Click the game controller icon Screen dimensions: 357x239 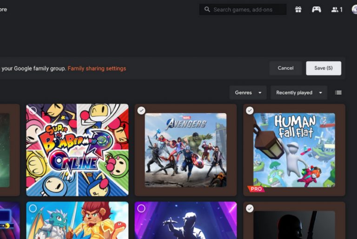pyautogui.click(x=317, y=10)
